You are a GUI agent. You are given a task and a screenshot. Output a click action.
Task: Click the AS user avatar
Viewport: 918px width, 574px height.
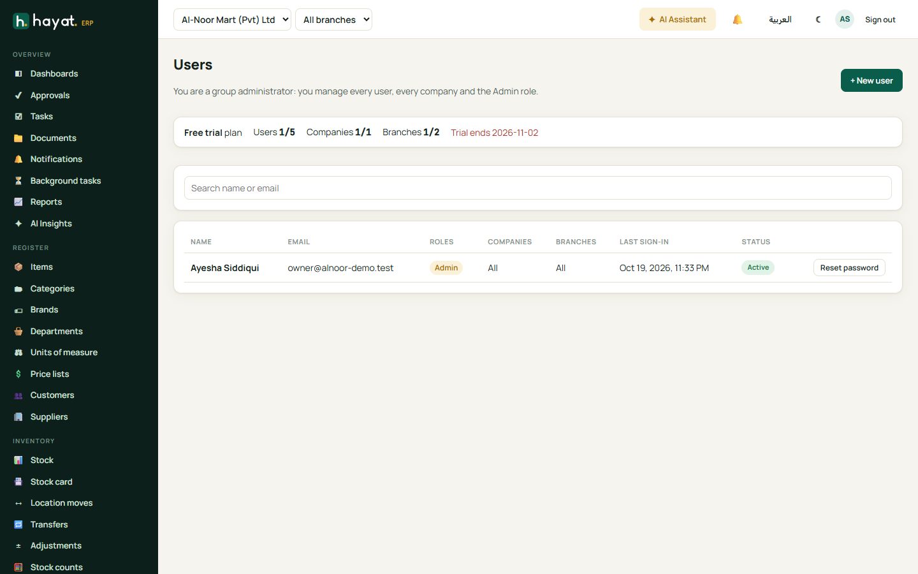point(845,19)
